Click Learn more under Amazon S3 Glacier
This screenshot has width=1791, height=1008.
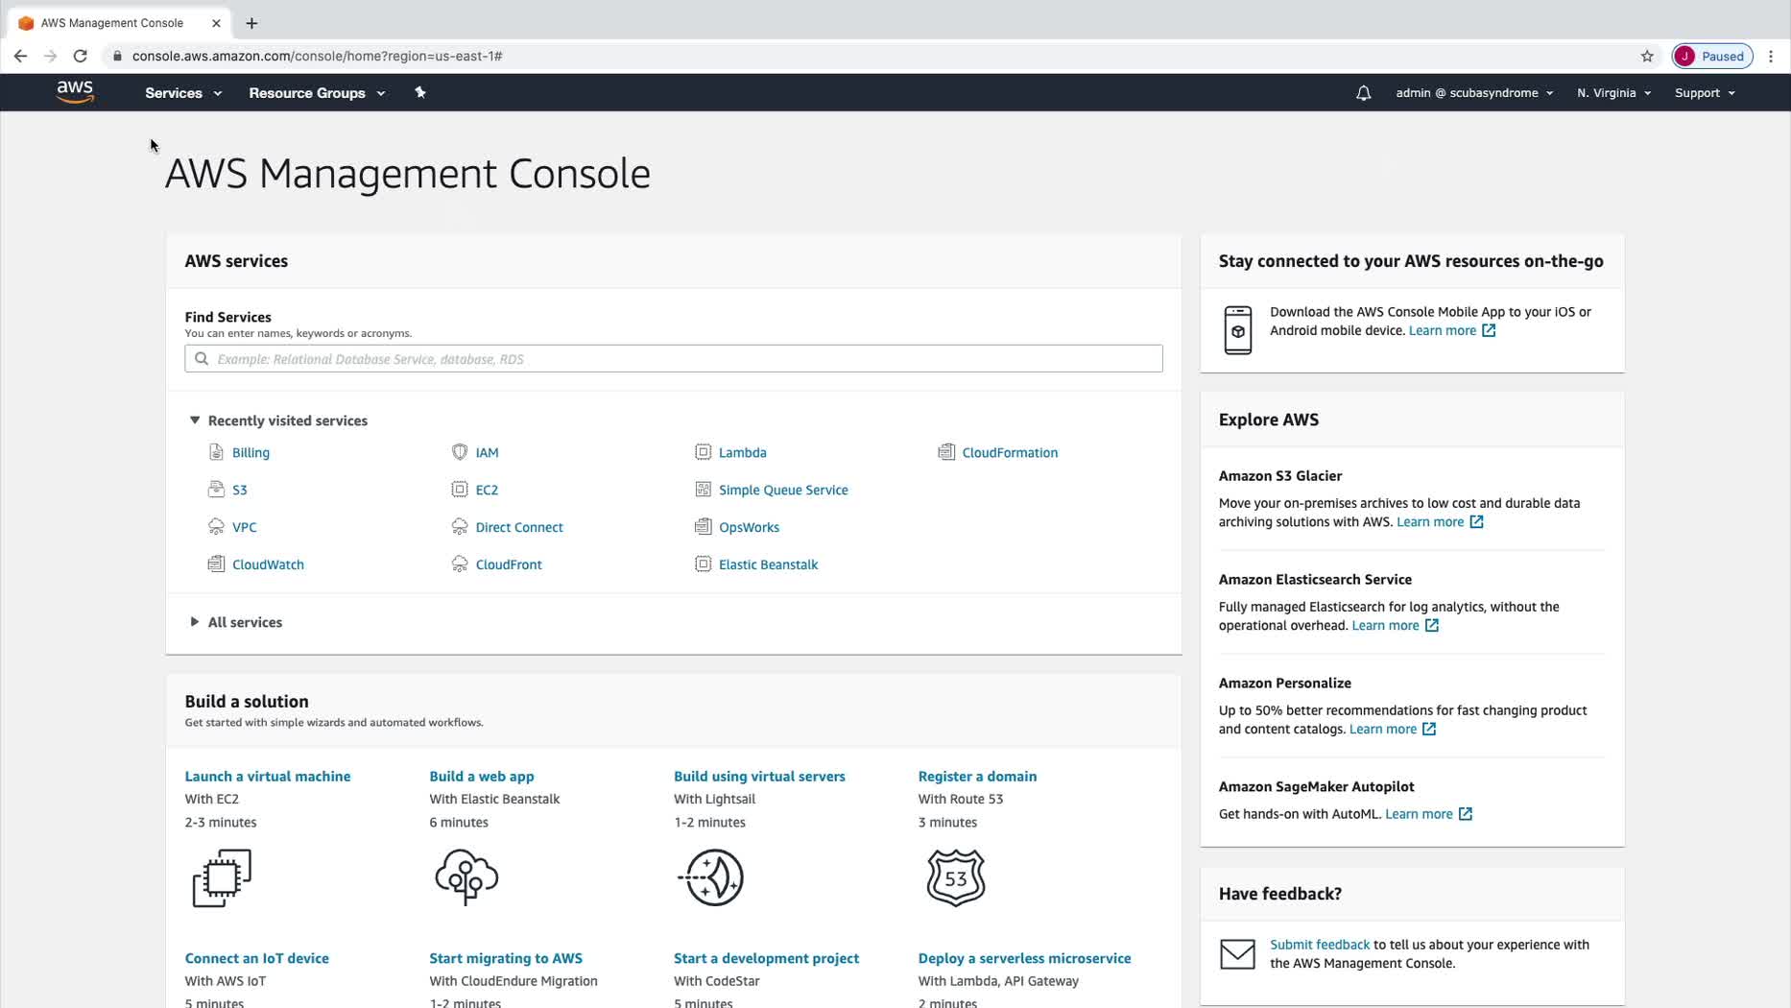click(1440, 522)
